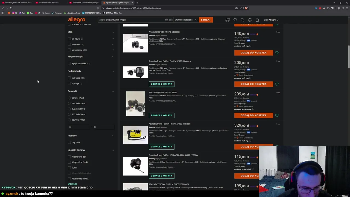Open 'APARAT FUJIFILM FINEPIX S2995' listing title

[163, 92]
